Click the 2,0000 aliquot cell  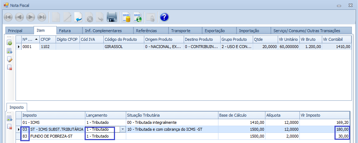(283, 136)
